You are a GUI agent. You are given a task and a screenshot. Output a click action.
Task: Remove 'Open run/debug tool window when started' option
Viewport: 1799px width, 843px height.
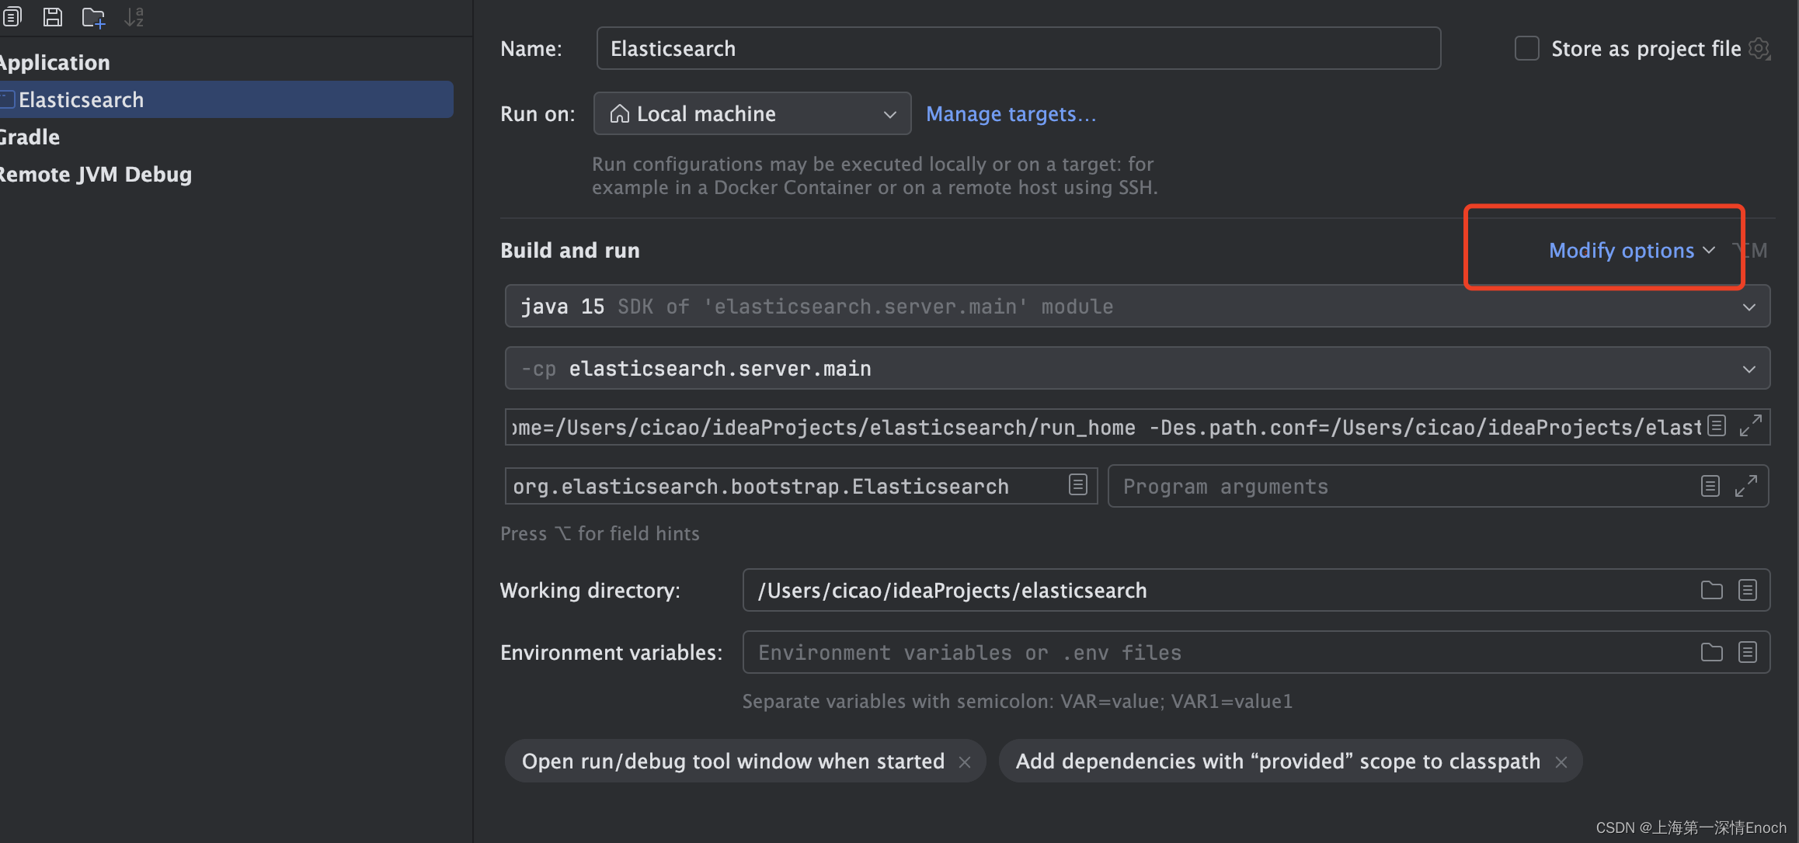tap(965, 762)
